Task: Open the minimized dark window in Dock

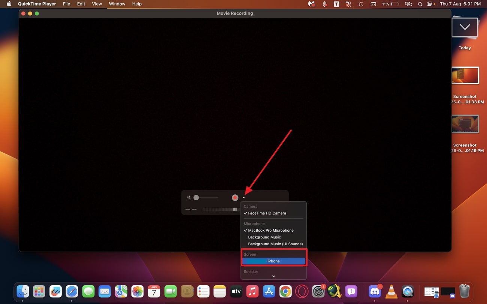Action: pyautogui.click(x=448, y=292)
